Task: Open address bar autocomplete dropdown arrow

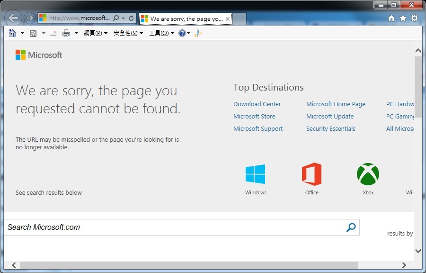Action: pyautogui.click(x=124, y=18)
